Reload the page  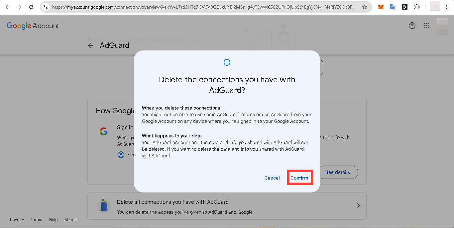(31, 7)
